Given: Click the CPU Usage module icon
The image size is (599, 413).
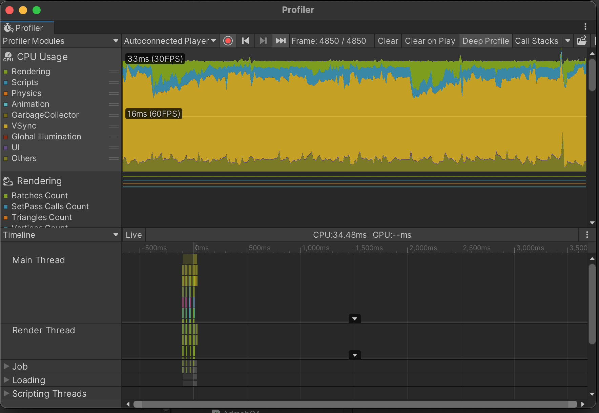Looking at the screenshot, I should coord(8,57).
